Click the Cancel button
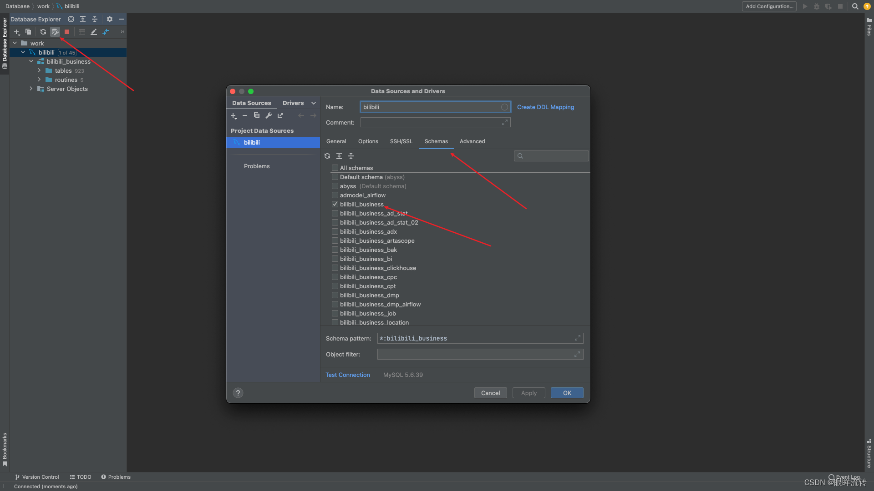 tap(490, 393)
